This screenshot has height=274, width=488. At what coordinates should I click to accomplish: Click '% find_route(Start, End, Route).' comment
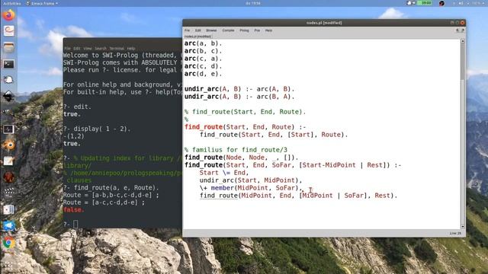[x=245, y=112]
